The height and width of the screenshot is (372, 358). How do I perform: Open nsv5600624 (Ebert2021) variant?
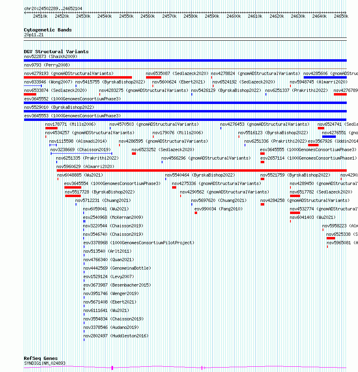pyautogui.click(x=179, y=82)
